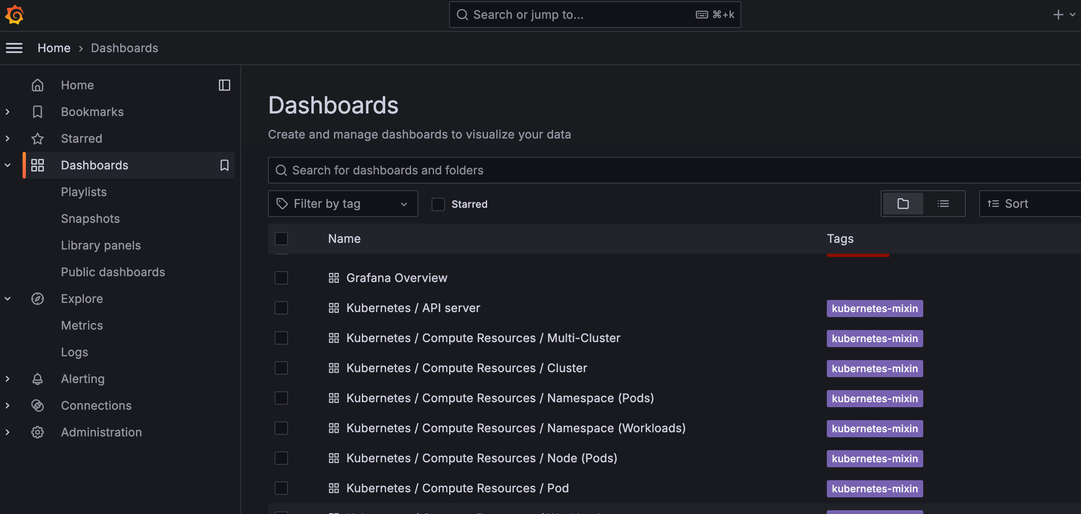The height and width of the screenshot is (514, 1081).
Task: Click dashboard icon beside Namespace (Pods) row
Action: pyautogui.click(x=333, y=398)
